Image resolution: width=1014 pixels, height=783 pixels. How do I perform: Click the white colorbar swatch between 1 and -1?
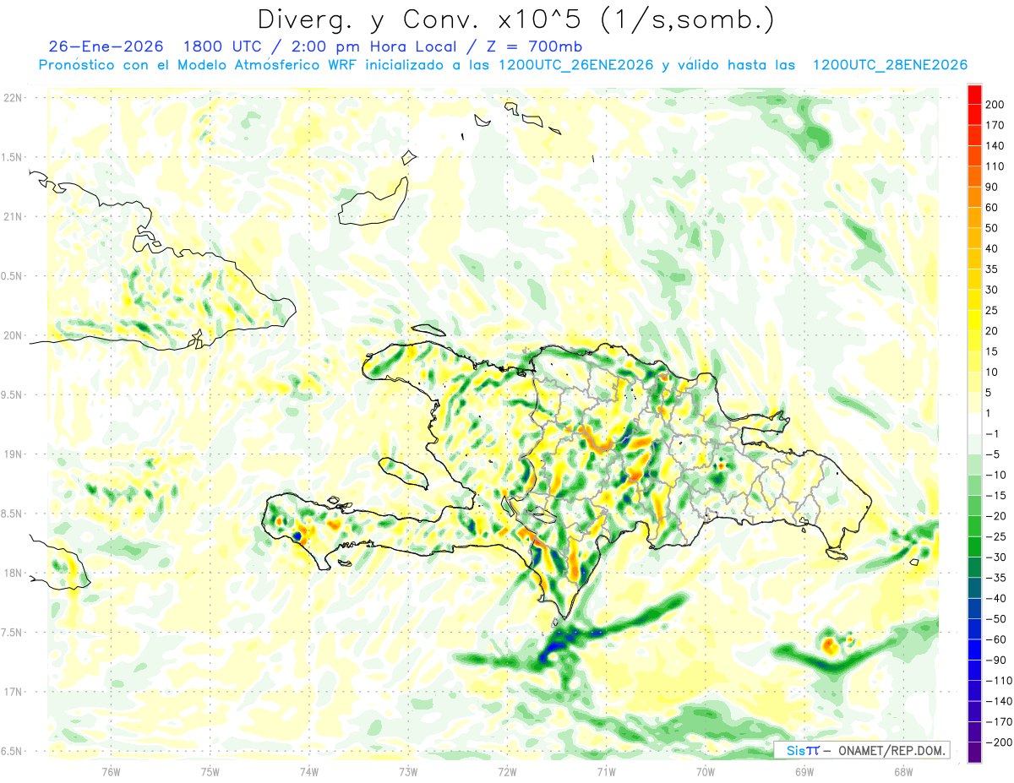pos(974,423)
